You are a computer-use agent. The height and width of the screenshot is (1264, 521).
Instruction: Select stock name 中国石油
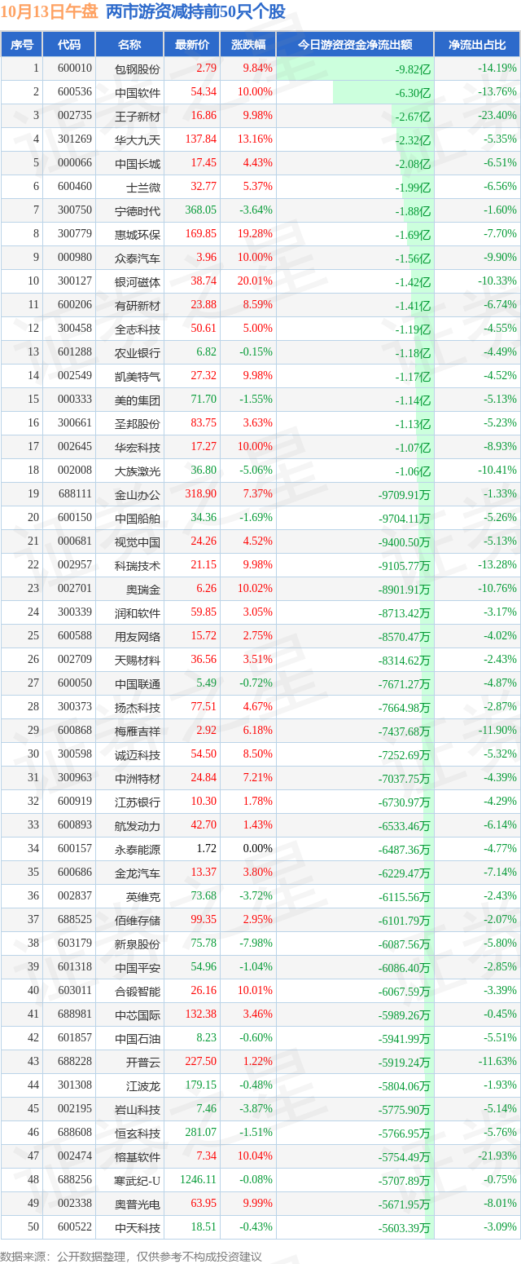[138, 1038]
